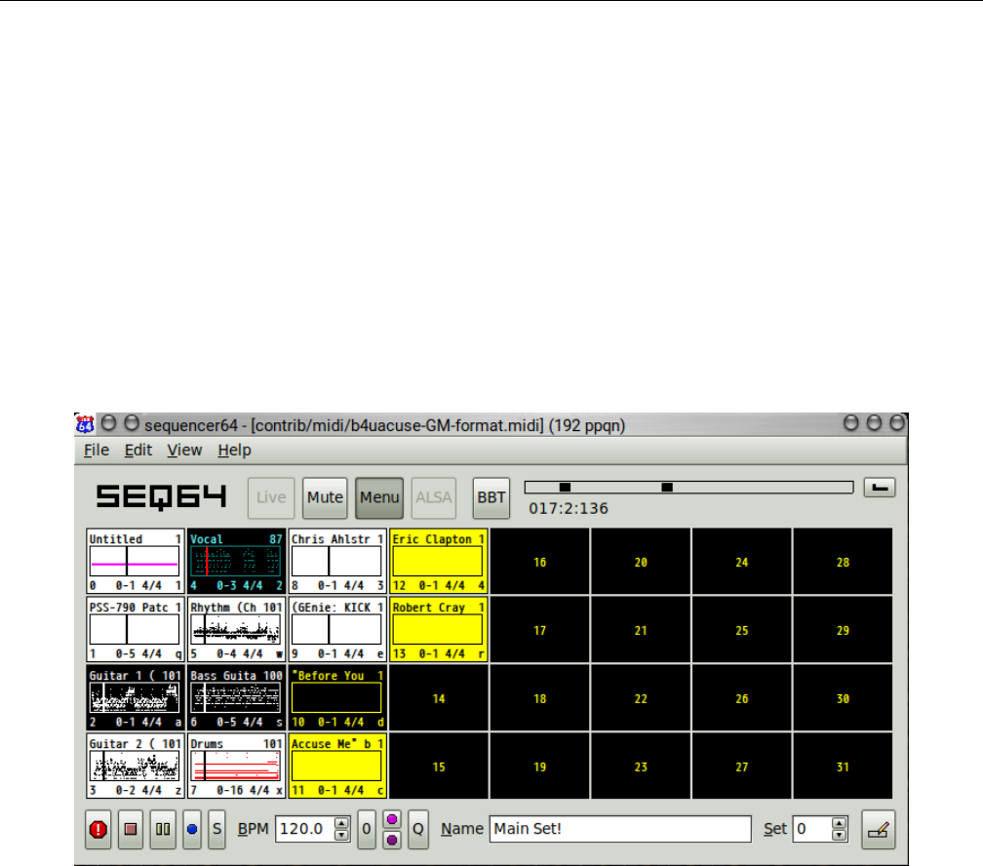This screenshot has width=983, height=866.
Task: Click empty pattern slot 17
Action: click(x=540, y=630)
